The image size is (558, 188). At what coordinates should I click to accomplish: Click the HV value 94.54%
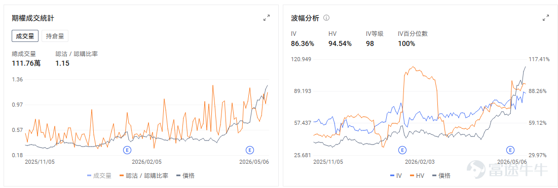340,43
